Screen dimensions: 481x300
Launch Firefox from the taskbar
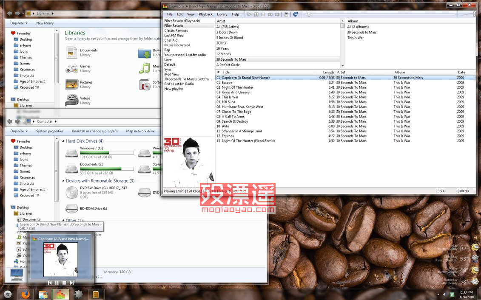point(26,294)
